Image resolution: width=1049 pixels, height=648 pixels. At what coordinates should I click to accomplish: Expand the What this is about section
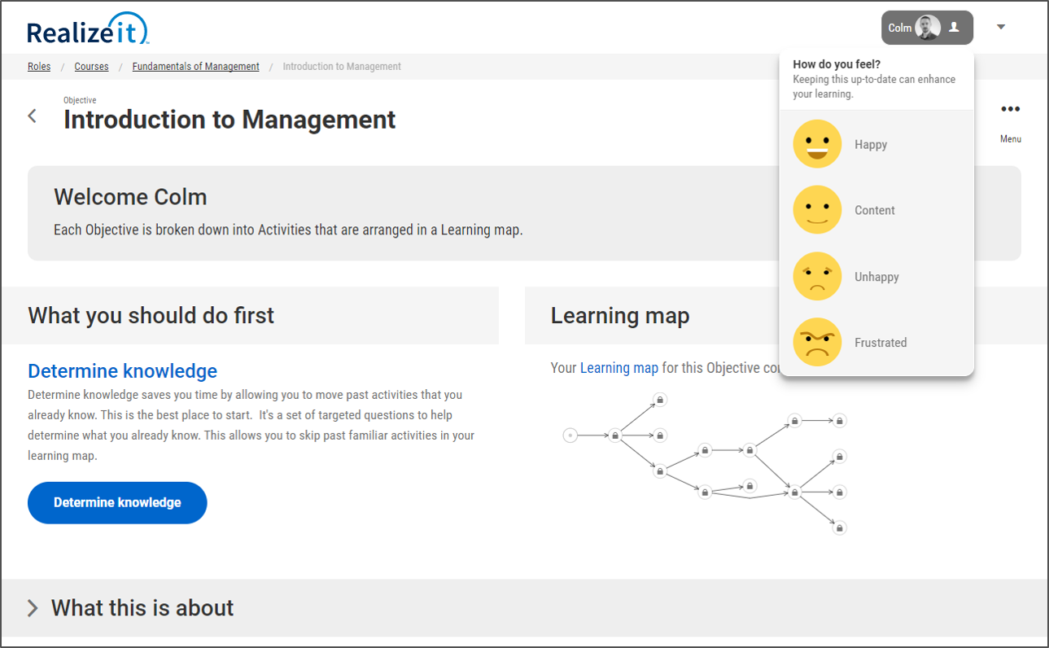(x=33, y=608)
